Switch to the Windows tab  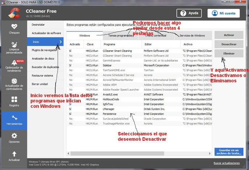click(x=84, y=35)
